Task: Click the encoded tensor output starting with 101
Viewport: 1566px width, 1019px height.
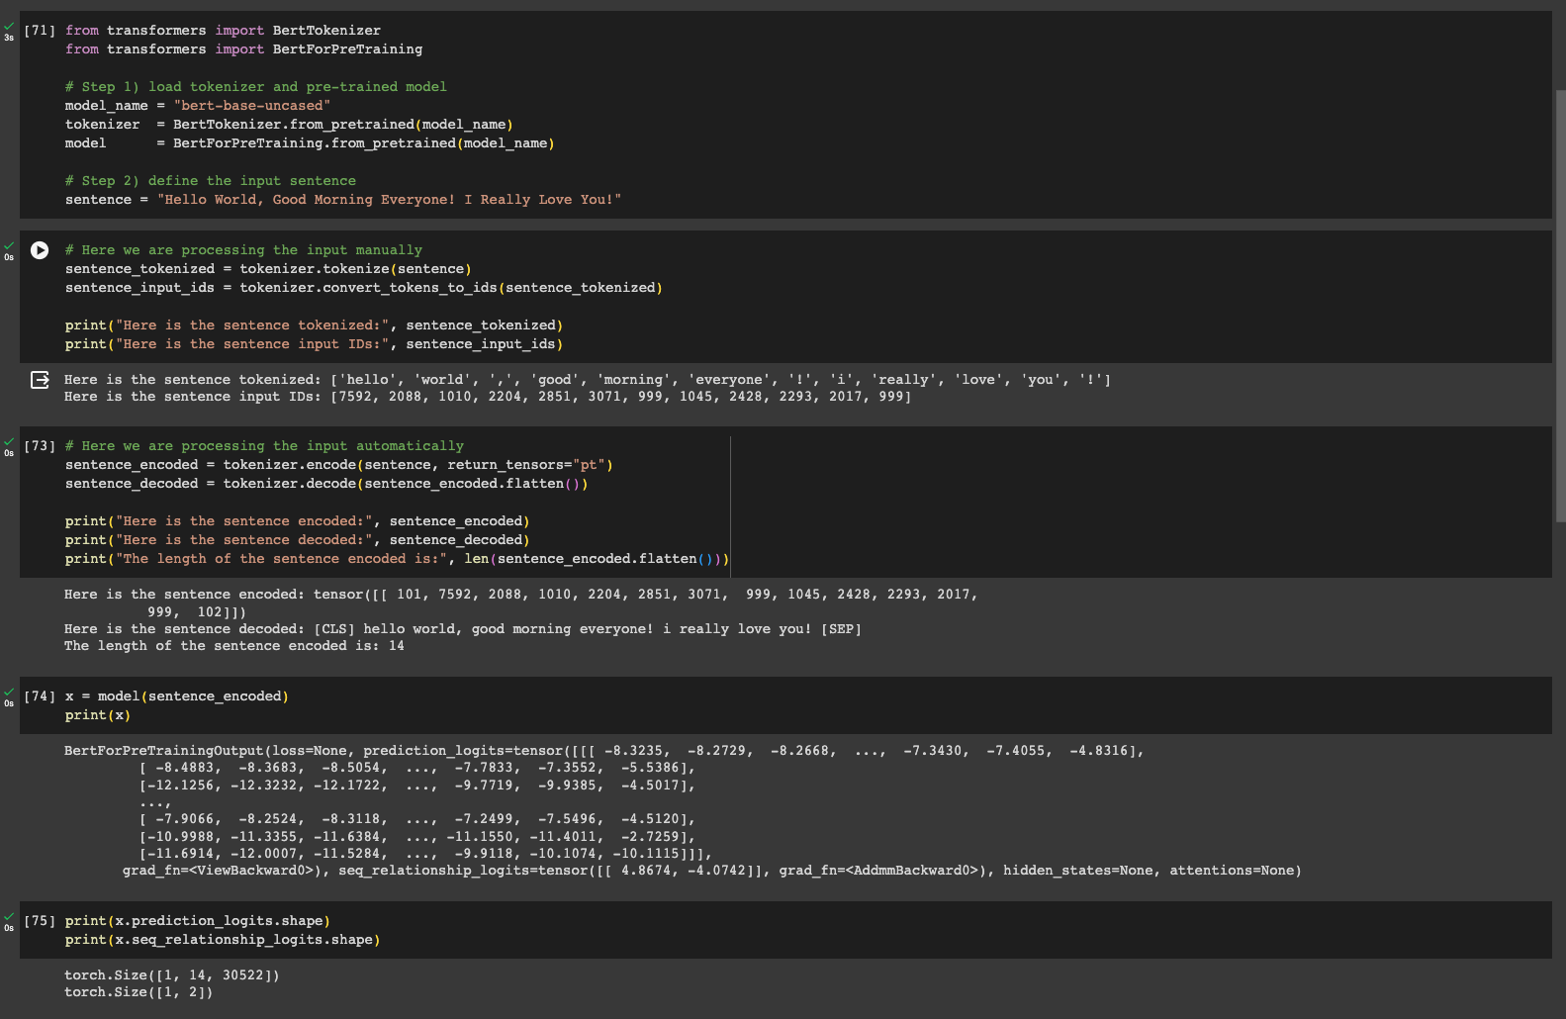Action: 521,602
